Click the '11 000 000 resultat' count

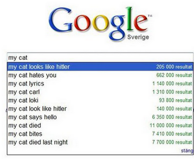171,126
